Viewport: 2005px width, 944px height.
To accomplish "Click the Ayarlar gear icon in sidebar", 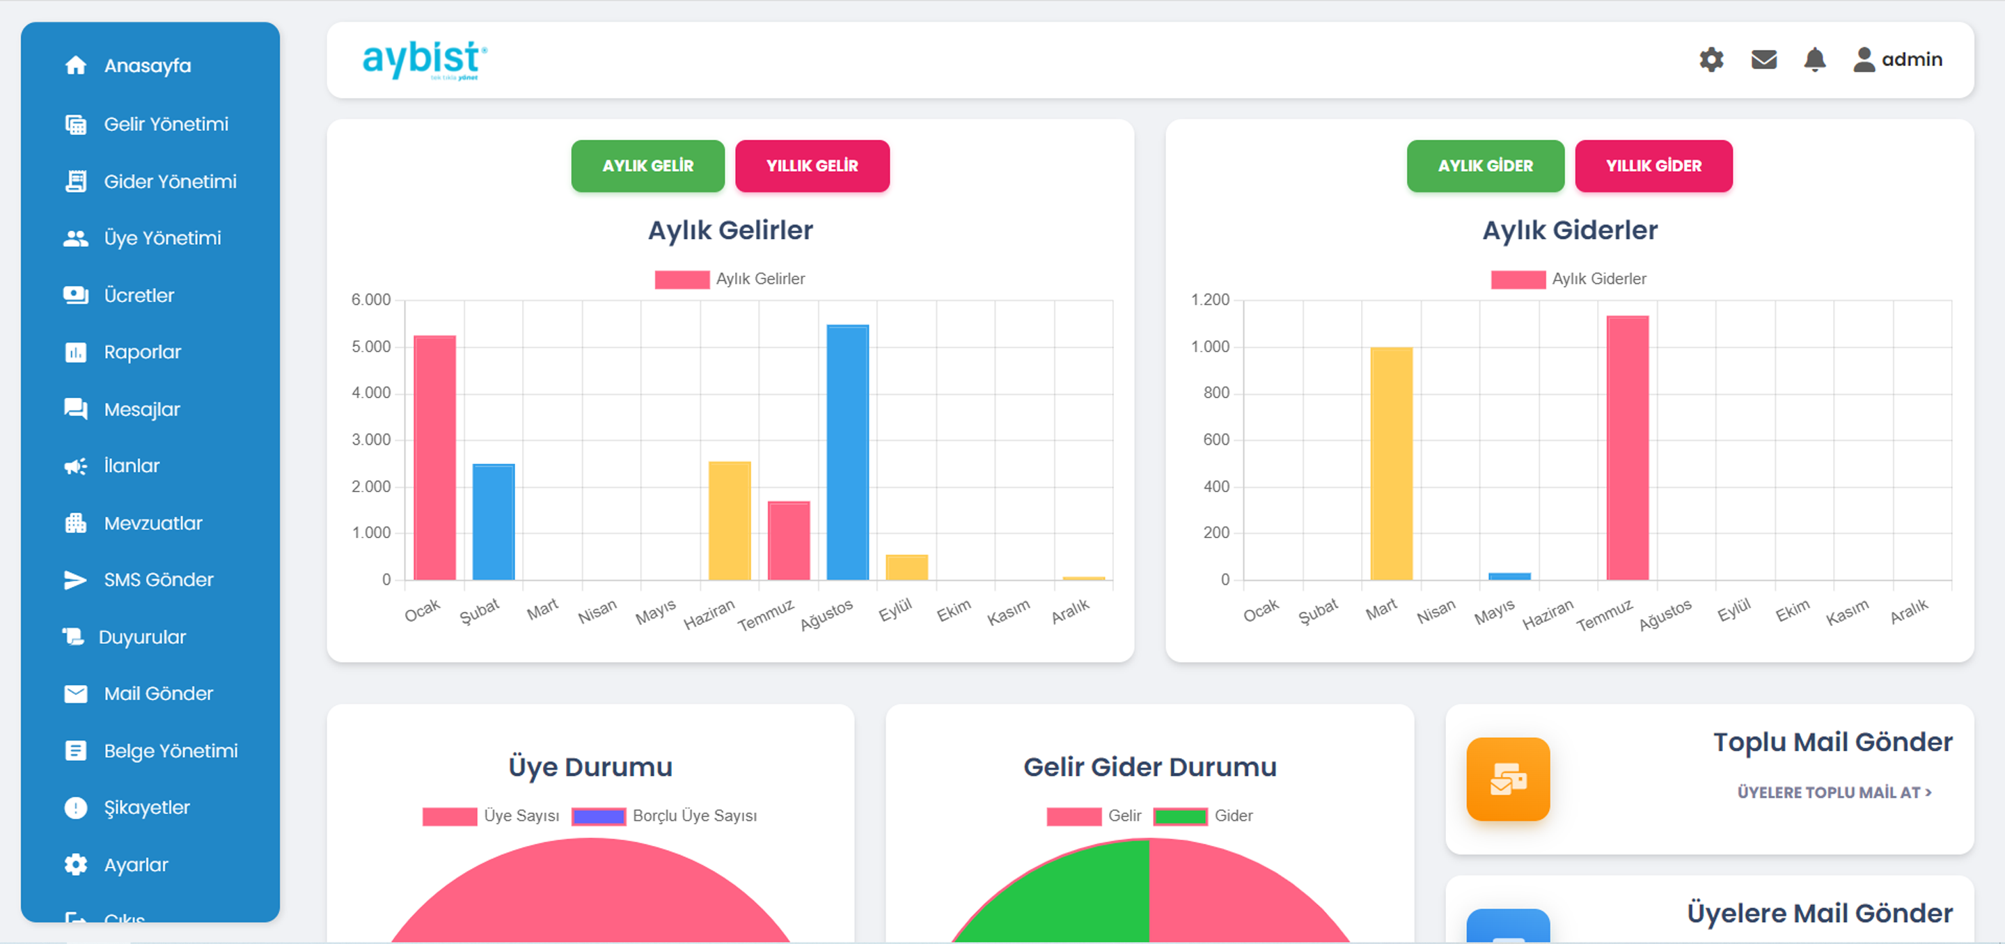I will point(75,865).
